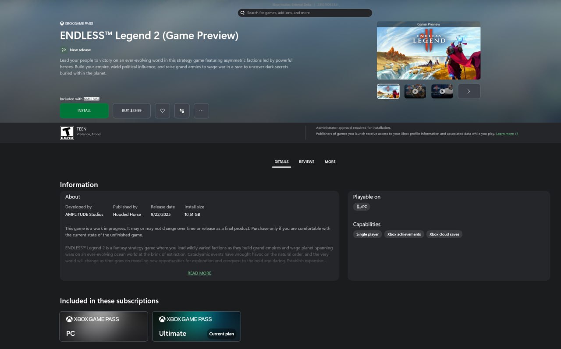Image resolution: width=561 pixels, height=349 pixels.
Task: Click the search magnifier icon
Action: click(x=242, y=13)
